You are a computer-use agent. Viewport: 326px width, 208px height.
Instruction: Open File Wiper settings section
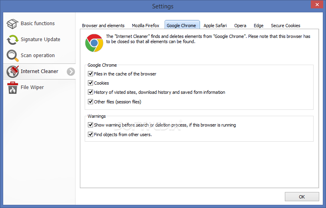[39, 87]
